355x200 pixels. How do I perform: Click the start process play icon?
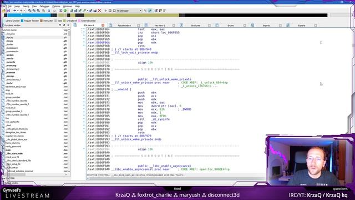tap(105, 11)
